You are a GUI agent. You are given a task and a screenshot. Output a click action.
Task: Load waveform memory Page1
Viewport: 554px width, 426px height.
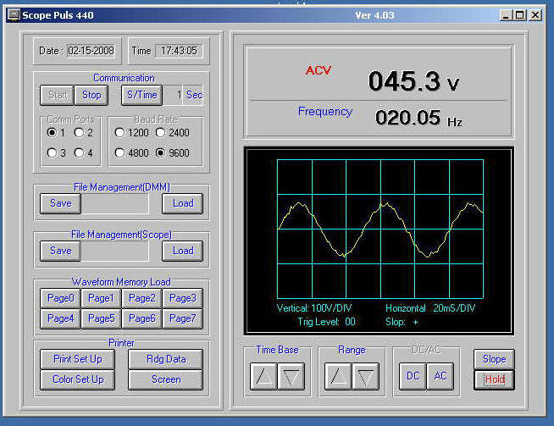pos(101,298)
